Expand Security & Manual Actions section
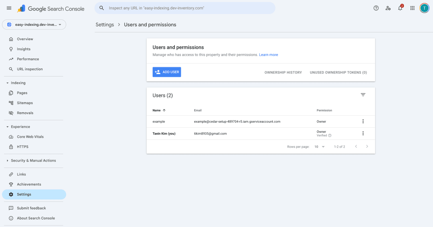The height and width of the screenshot is (227, 433). click(7, 161)
